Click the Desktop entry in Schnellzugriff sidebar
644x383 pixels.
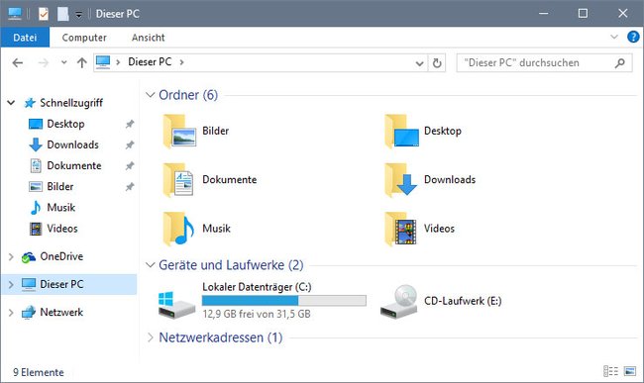(x=65, y=124)
